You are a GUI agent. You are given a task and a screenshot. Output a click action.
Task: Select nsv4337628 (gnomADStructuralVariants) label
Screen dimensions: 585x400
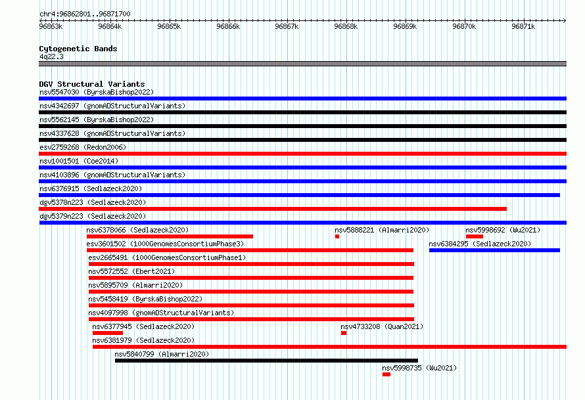(112, 133)
